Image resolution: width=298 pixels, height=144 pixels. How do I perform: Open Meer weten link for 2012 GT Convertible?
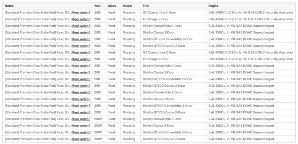[x=81, y=13]
